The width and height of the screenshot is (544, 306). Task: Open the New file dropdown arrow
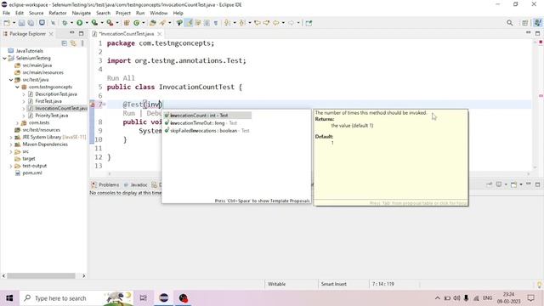[14, 23]
